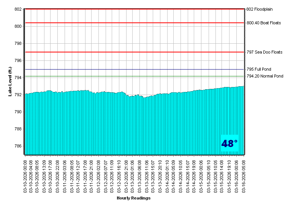Select the 802 Floodplain label
This screenshot has height=209, width=285.
click(262, 9)
